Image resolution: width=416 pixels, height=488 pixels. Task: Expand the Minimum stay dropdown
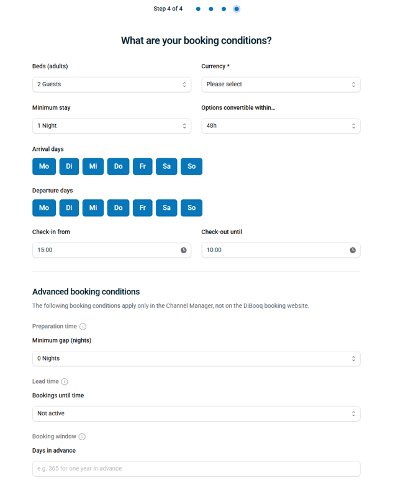pyautogui.click(x=112, y=126)
